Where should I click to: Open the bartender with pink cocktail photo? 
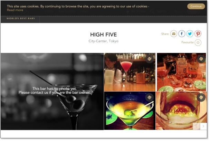point(130,72)
